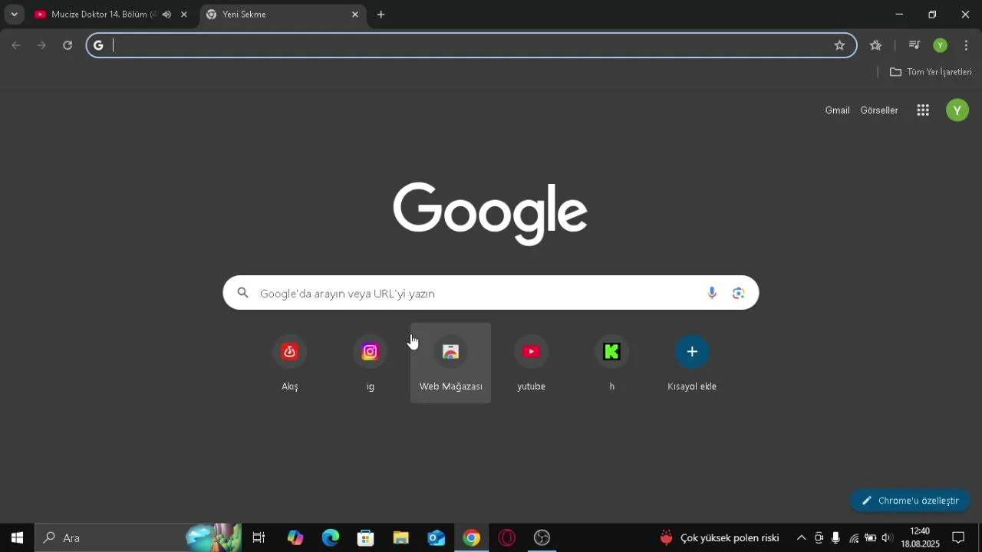Screen dimensions: 982x552
Task: Open bookmarks list icon beside address bar
Action: (x=875, y=45)
